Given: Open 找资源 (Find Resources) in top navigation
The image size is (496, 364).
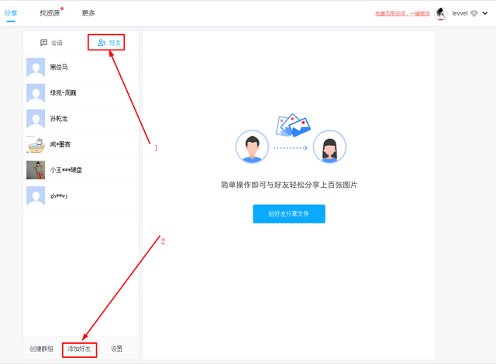Looking at the screenshot, I should pyautogui.click(x=50, y=13).
